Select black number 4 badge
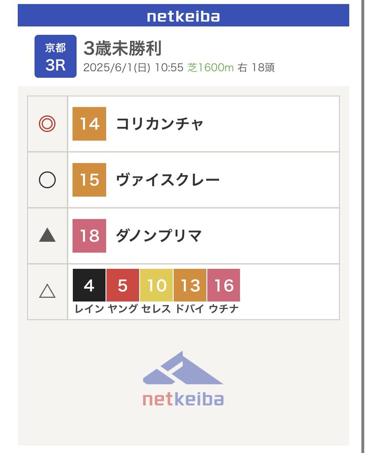The height and width of the screenshot is (453, 367). click(x=89, y=285)
